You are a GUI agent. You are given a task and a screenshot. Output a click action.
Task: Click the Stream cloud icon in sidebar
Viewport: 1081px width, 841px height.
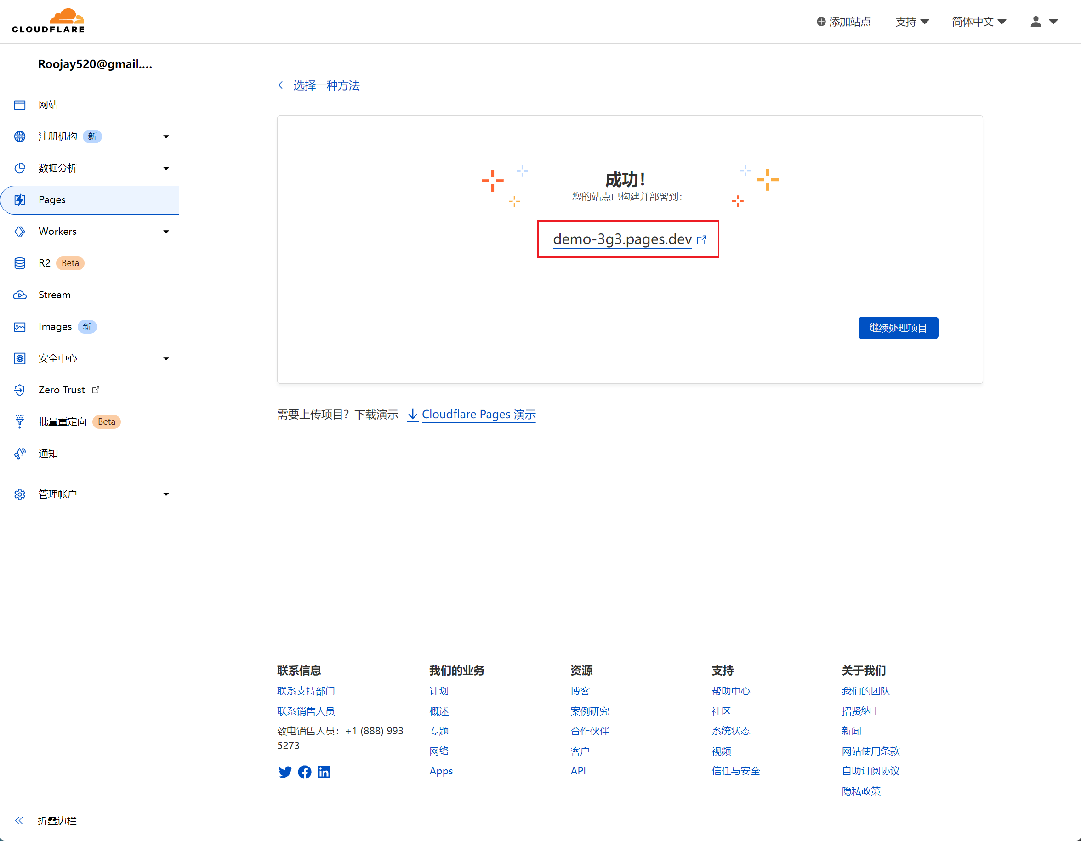(20, 295)
